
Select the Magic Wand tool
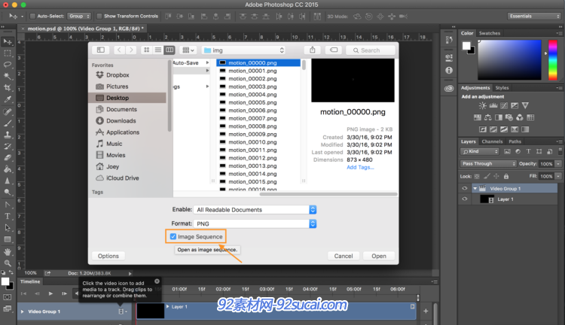click(8, 76)
